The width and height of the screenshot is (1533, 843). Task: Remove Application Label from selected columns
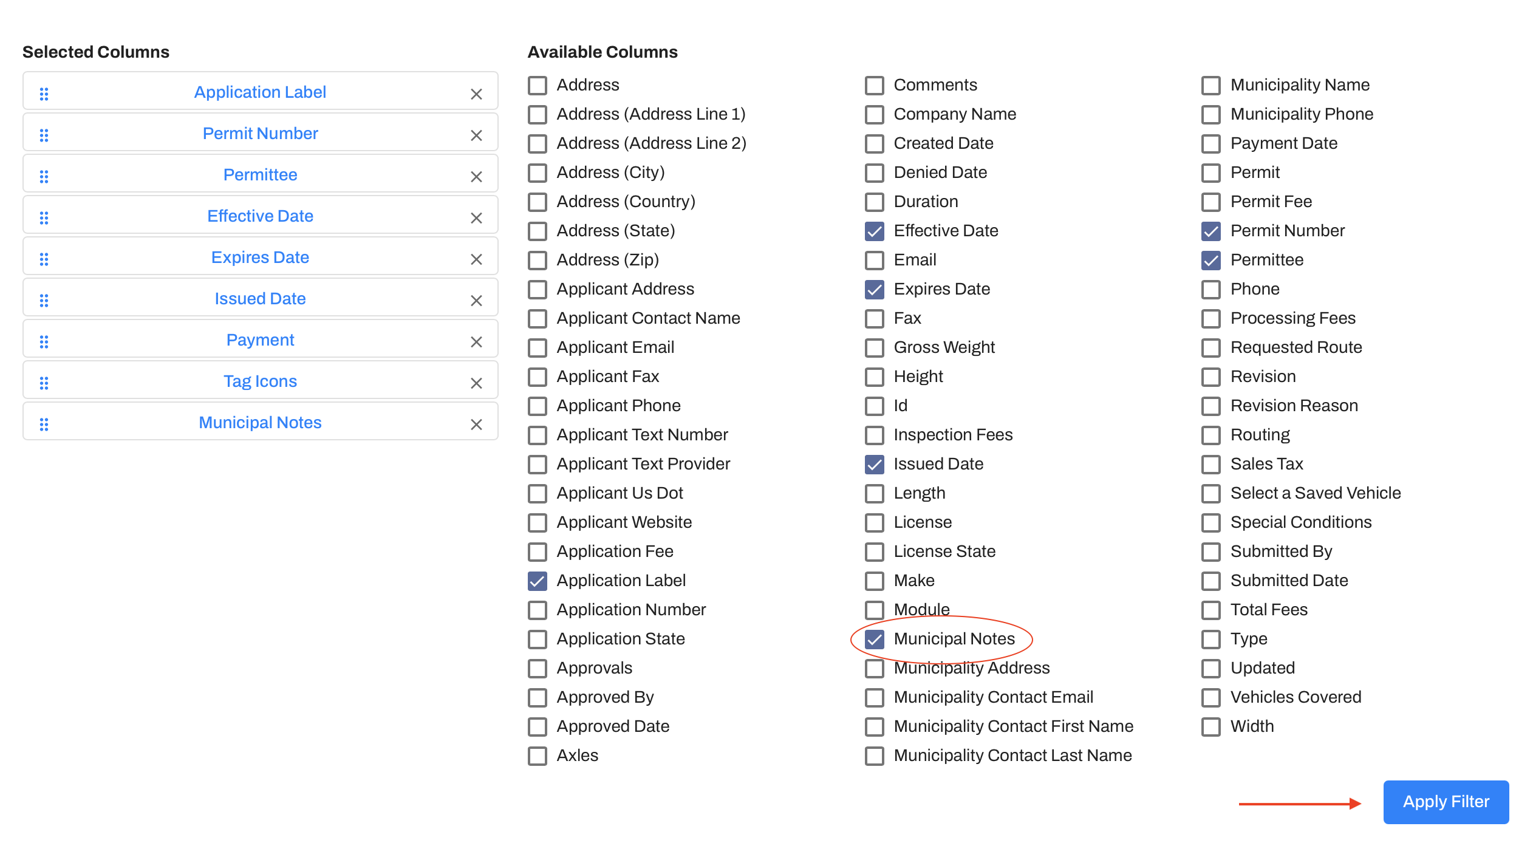(476, 94)
